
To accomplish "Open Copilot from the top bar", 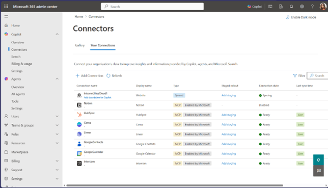I will [254, 7].
